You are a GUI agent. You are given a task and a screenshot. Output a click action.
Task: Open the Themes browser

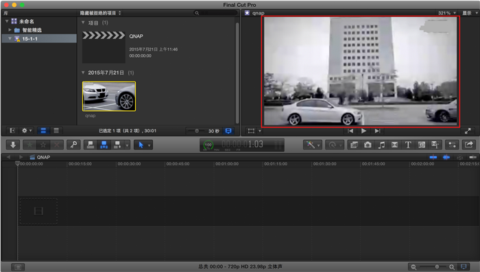(435, 145)
